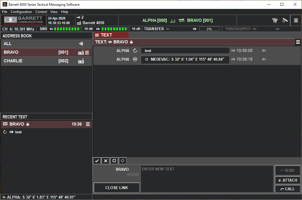This screenshot has width=302, height=200.
Task: Click the retry icon in recent text preview
Action: (x=5, y=132)
